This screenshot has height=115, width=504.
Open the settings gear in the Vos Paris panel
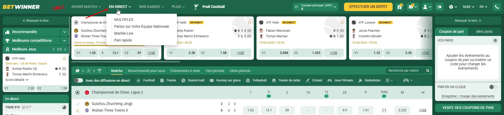[495, 40]
